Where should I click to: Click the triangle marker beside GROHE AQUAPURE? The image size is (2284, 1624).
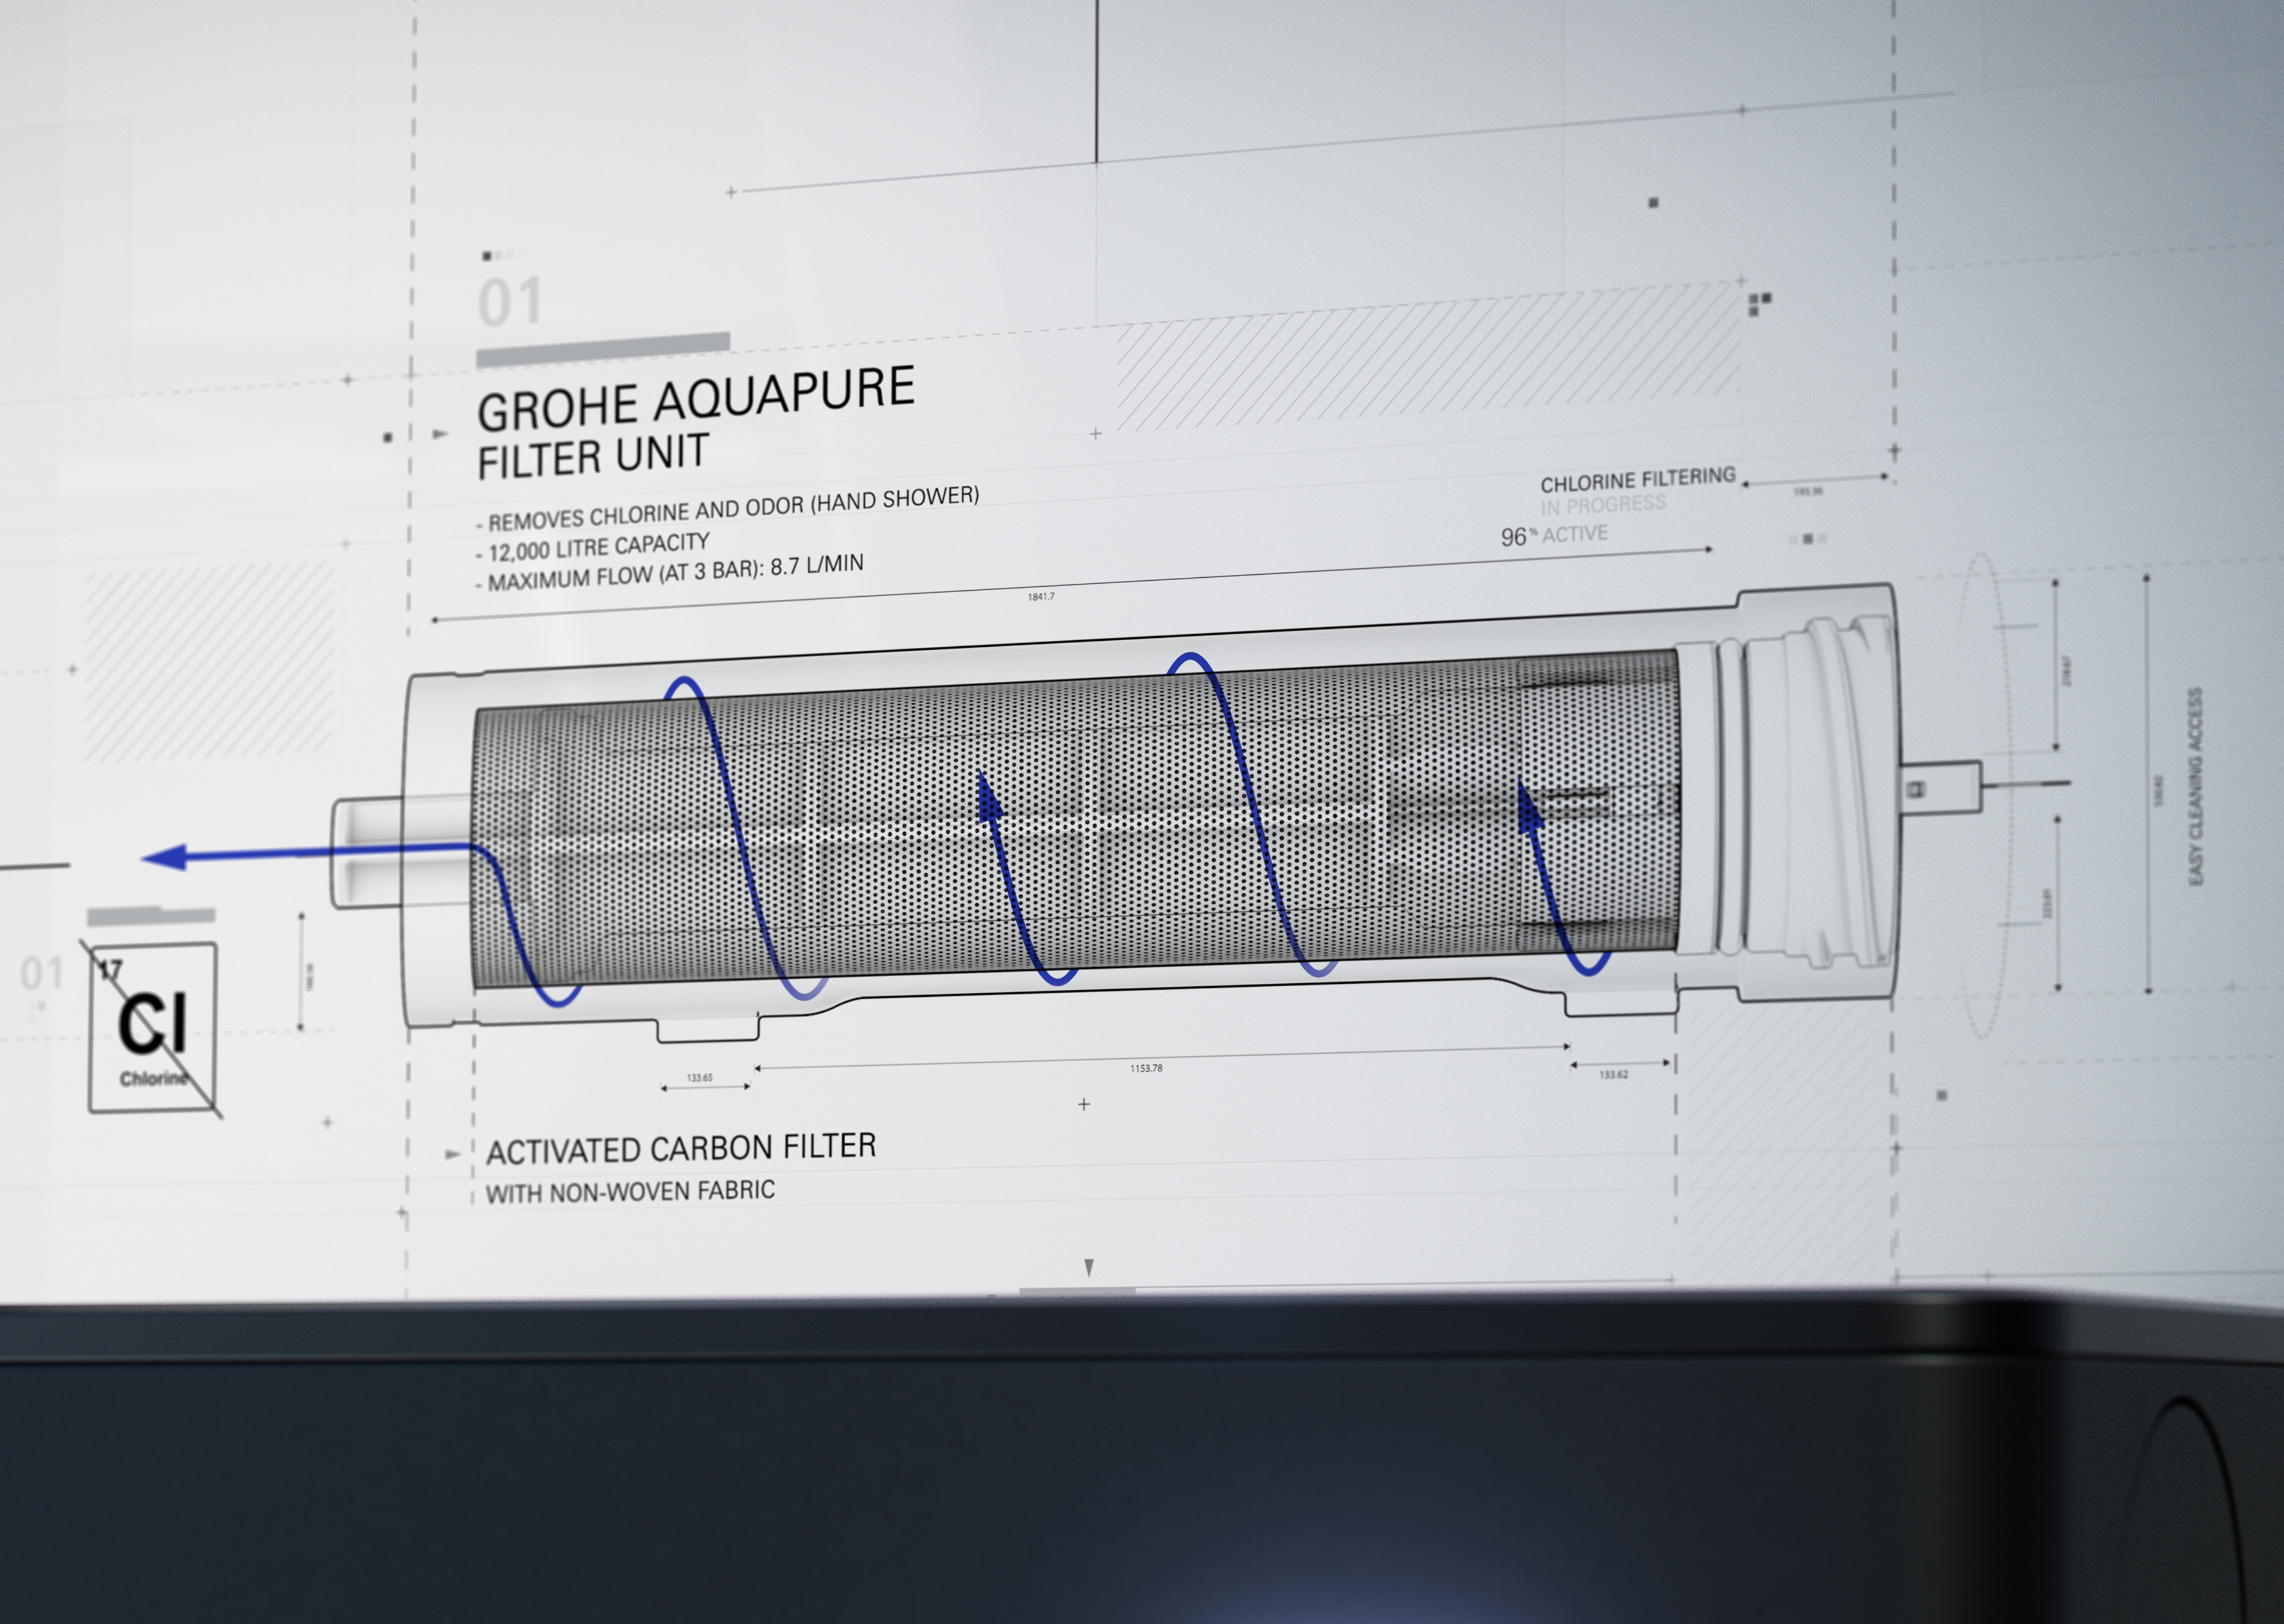coord(440,434)
